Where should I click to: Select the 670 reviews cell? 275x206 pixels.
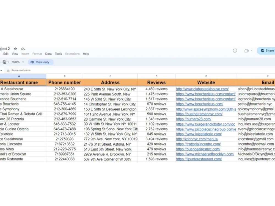click(x=156, y=104)
